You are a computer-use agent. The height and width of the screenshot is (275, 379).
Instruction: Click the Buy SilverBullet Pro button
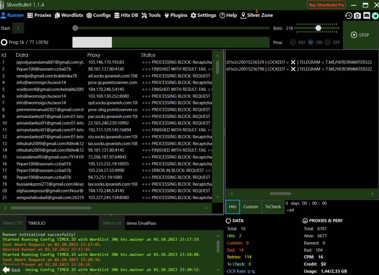pos(327,5)
